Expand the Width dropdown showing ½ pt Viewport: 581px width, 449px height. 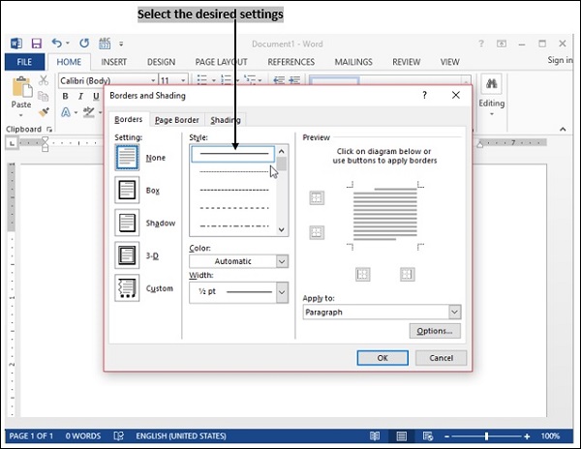[239, 291]
